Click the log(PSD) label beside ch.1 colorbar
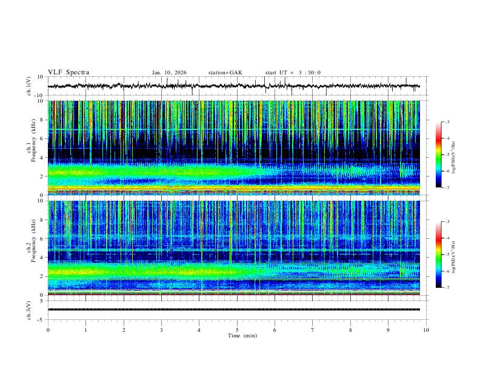The image size is (480, 370). [x=453, y=158]
